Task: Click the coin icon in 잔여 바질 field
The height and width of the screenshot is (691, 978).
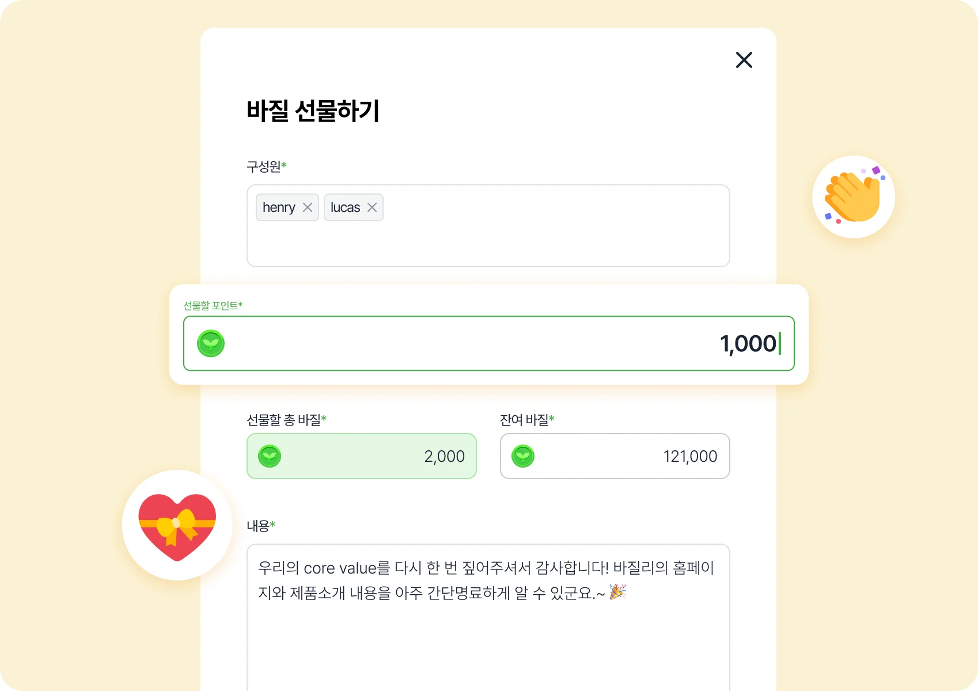Action: pyautogui.click(x=524, y=456)
